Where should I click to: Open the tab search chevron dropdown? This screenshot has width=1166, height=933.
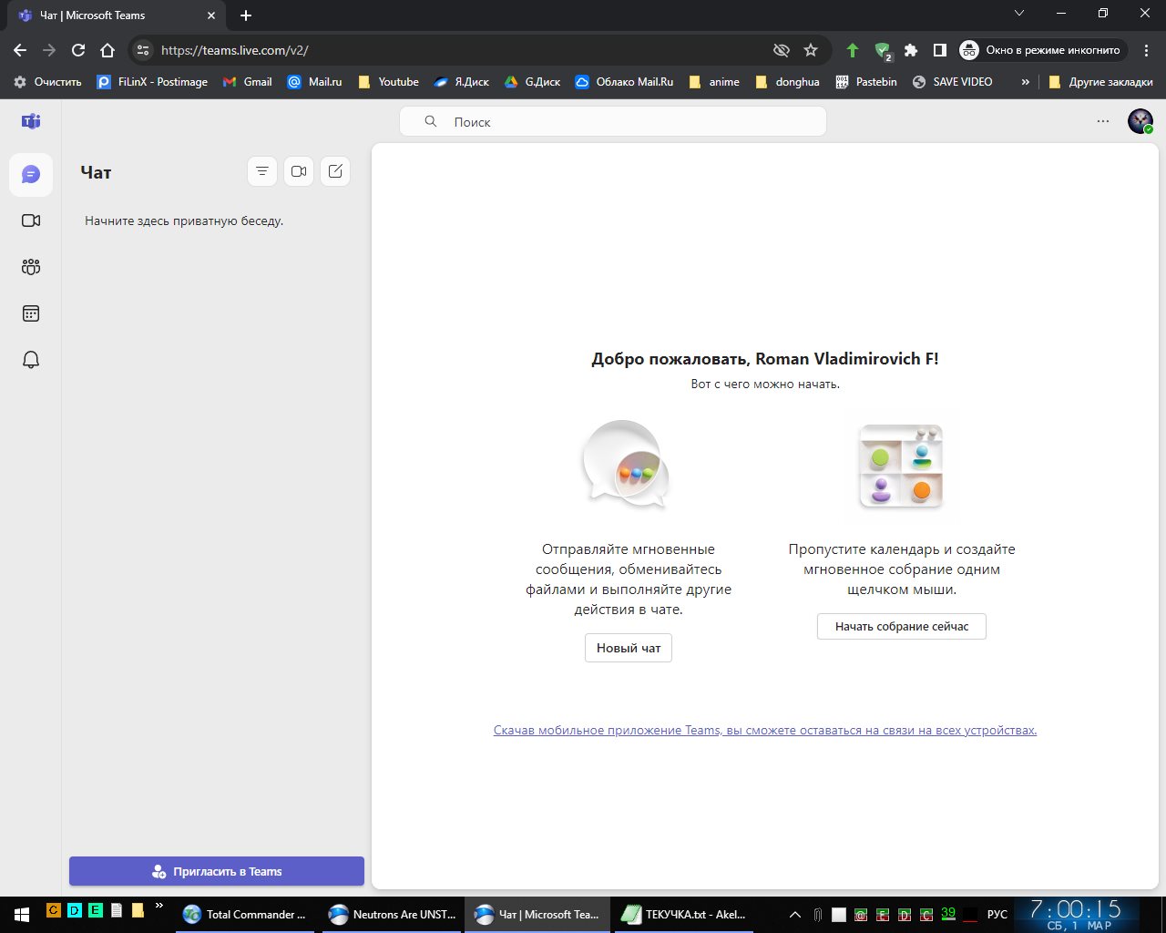[x=1019, y=14]
